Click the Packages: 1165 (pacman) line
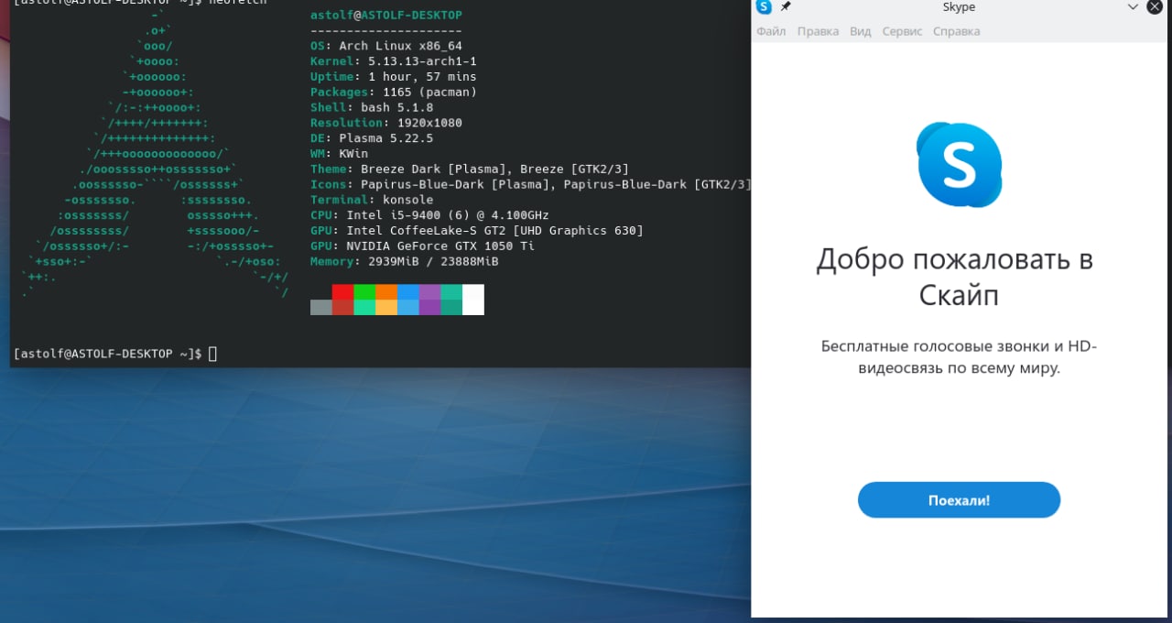The height and width of the screenshot is (623, 1172). [394, 93]
